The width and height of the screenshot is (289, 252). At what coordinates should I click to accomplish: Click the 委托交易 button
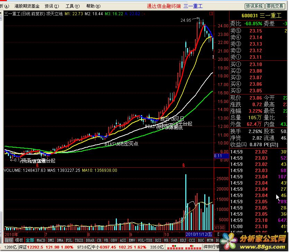(275, 6)
